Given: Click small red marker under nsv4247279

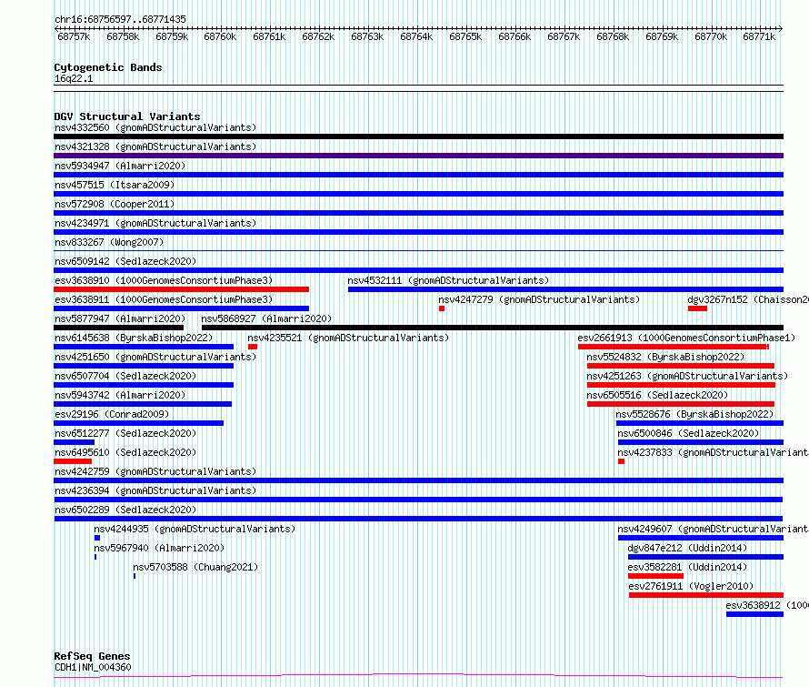Looking at the screenshot, I should pyautogui.click(x=442, y=308).
